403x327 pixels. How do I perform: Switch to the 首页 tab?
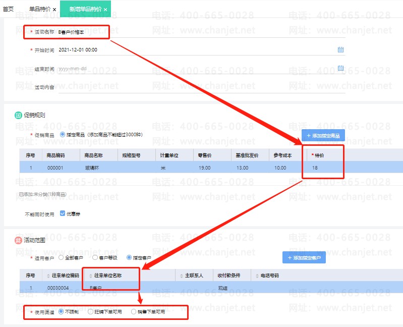click(x=8, y=9)
